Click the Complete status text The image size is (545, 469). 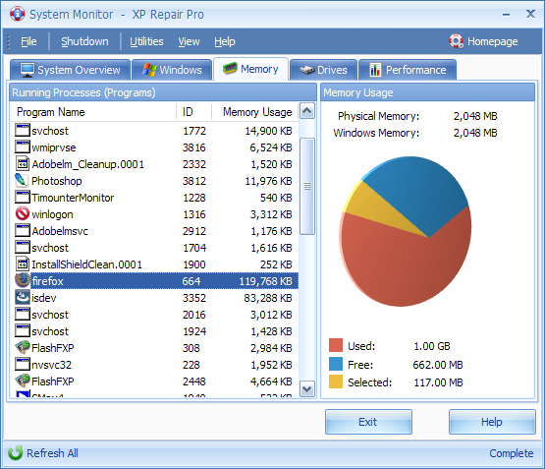(512, 453)
